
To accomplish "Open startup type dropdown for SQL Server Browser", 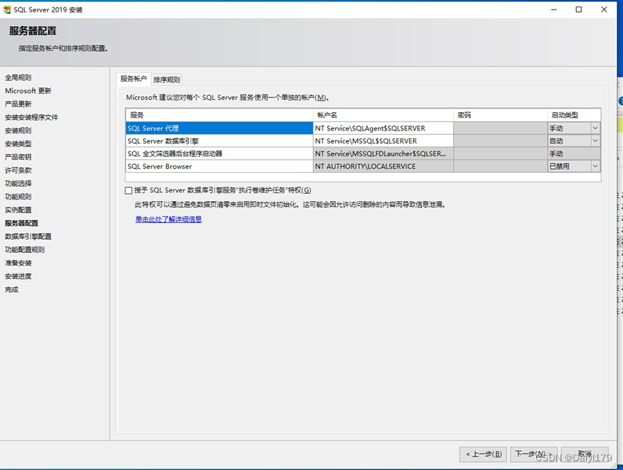I will click(595, 166).
